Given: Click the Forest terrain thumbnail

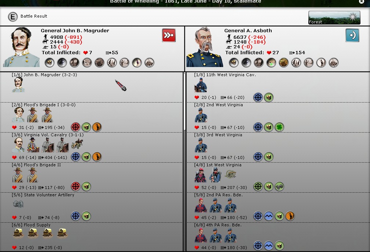Looking at the screenshot, I should coord(334,18).
